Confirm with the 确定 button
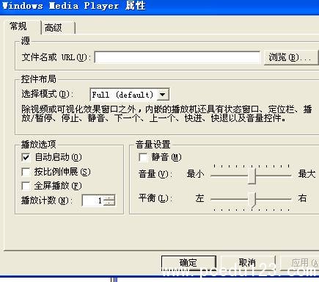The width and height of the screenshot is (319, 282). click(x=188, y=263)
